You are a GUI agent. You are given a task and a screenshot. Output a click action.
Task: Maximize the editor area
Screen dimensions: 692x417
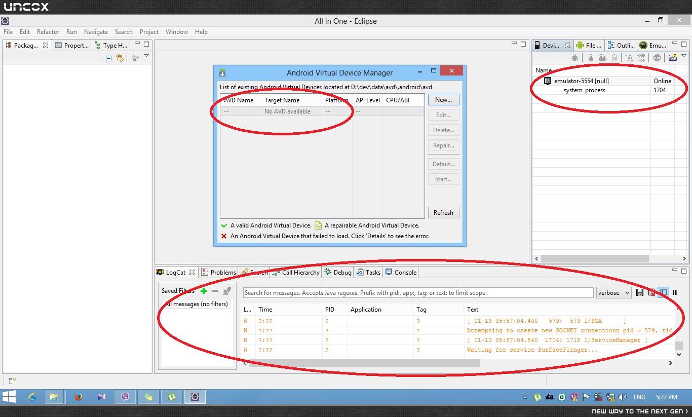coord(523,44)
